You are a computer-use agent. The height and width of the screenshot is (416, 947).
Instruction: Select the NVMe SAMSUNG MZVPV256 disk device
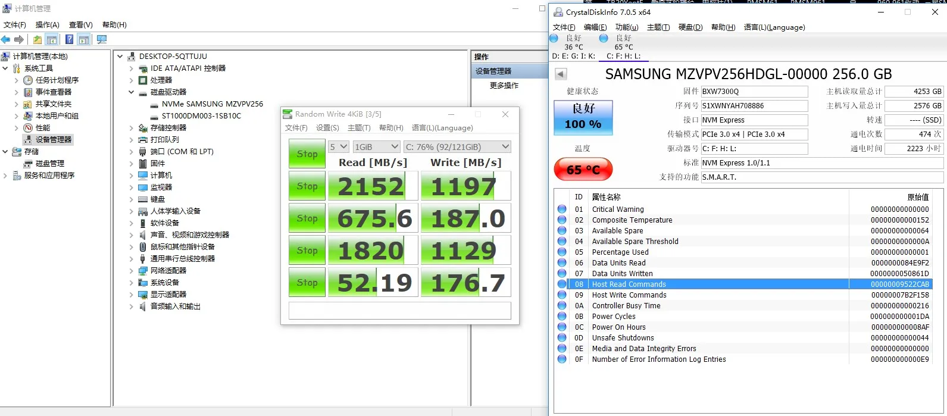[x=212, y=104]
